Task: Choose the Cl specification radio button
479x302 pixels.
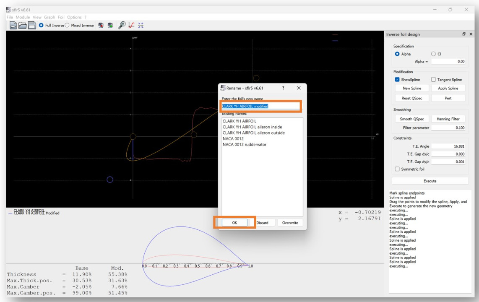Action: tap(433, 54)
